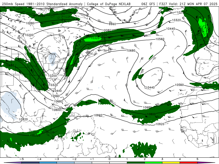Click the red colorbar segment between 4 and 5
This screenshot has height=164, width=219.
(189, 163)
